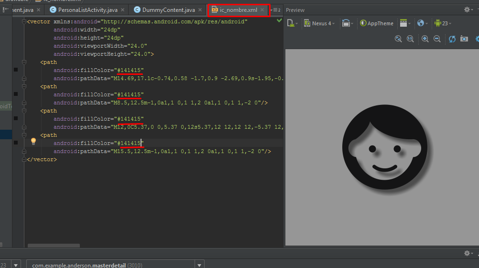Refresh the preview rendering
The width and height of the screenshot is (479, 268).
[452, 39]
